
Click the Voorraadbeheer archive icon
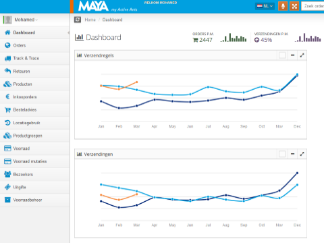click(7, 200)
